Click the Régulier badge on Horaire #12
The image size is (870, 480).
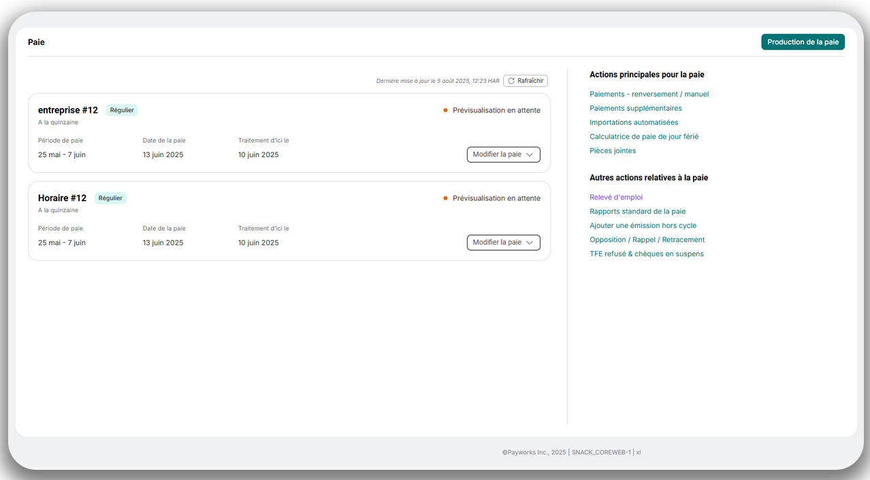click(x=110, y=198)
